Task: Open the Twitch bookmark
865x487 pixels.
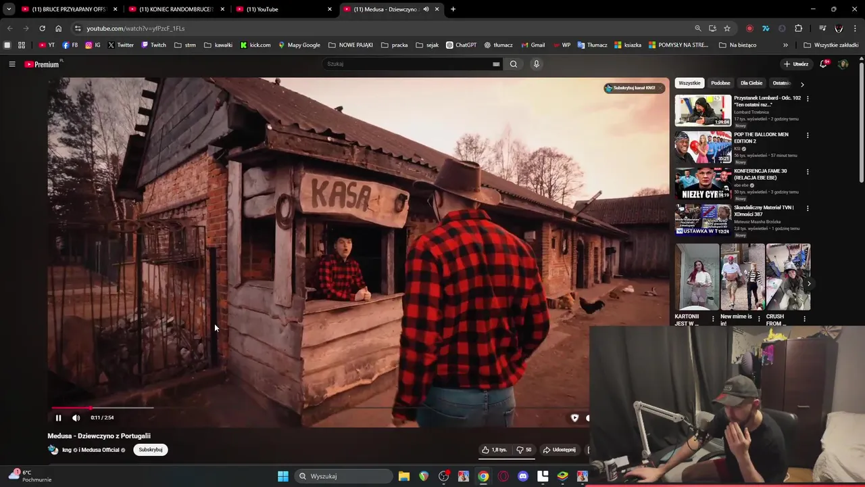Action: [x=153, y=45]
